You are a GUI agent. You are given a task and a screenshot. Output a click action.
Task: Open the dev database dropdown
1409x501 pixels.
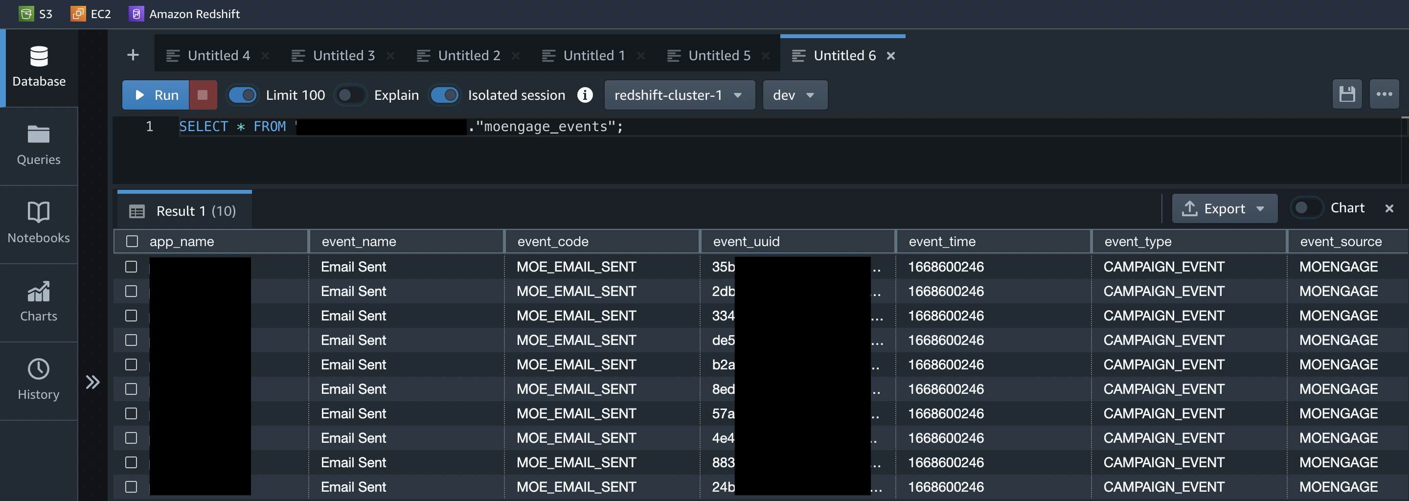pyautogui.click(x=794, y=94)
